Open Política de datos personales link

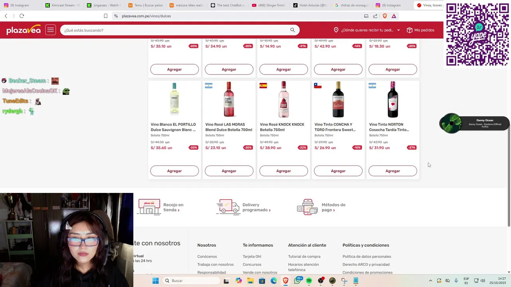367,256
